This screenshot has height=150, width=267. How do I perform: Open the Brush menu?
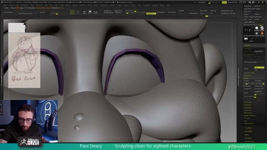(x=11, y=5)
